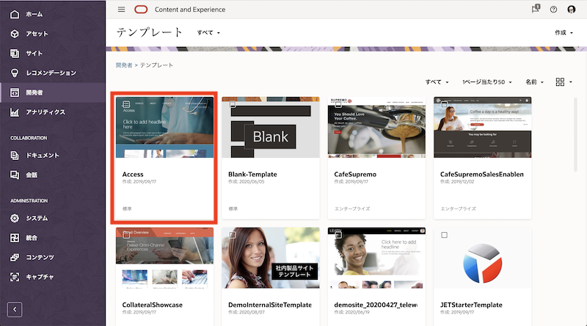
Task: Tick the CafeSupremo template checkbox
Action: tap(338, 105)
